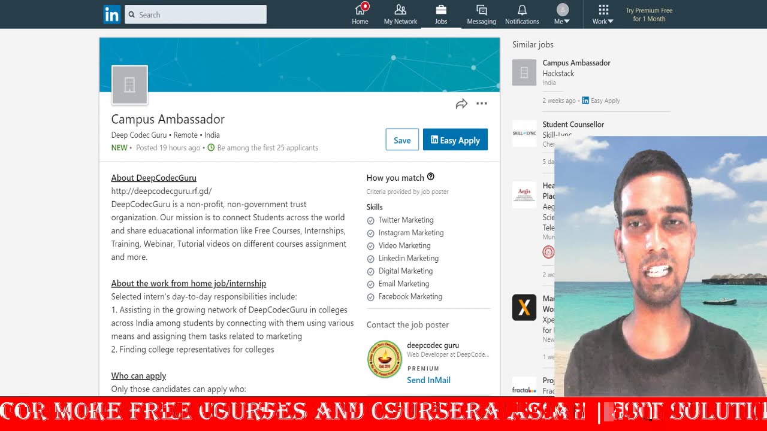767x431 pixels.
Task: Click the Linkedin Marketing check icon
Action: [x=370, y=259]
